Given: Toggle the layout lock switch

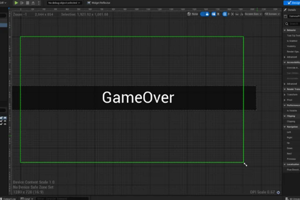Looking at the screenshot, I should tap(205, 14).
